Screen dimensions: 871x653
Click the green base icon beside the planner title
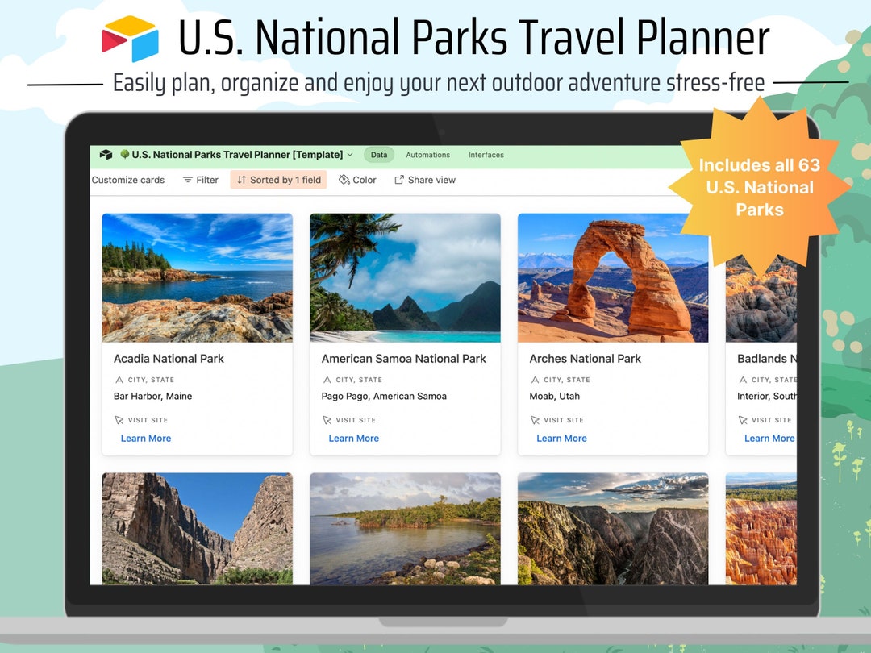coord(123,154)
